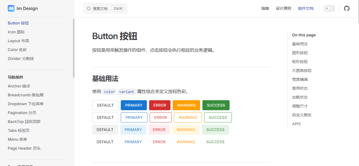Viewport: 359px width, 166px height.
Task: Open the 设计原则 nav item
Action: [283, 8]
